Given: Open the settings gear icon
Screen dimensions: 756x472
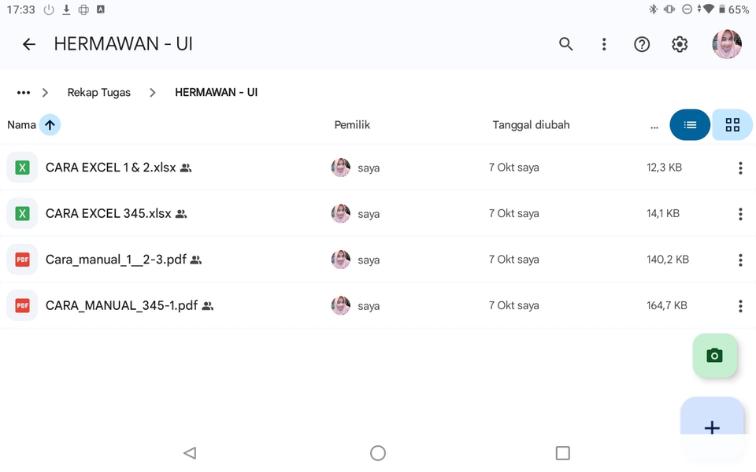Looking at the screenshot, I should pos(680,45).
